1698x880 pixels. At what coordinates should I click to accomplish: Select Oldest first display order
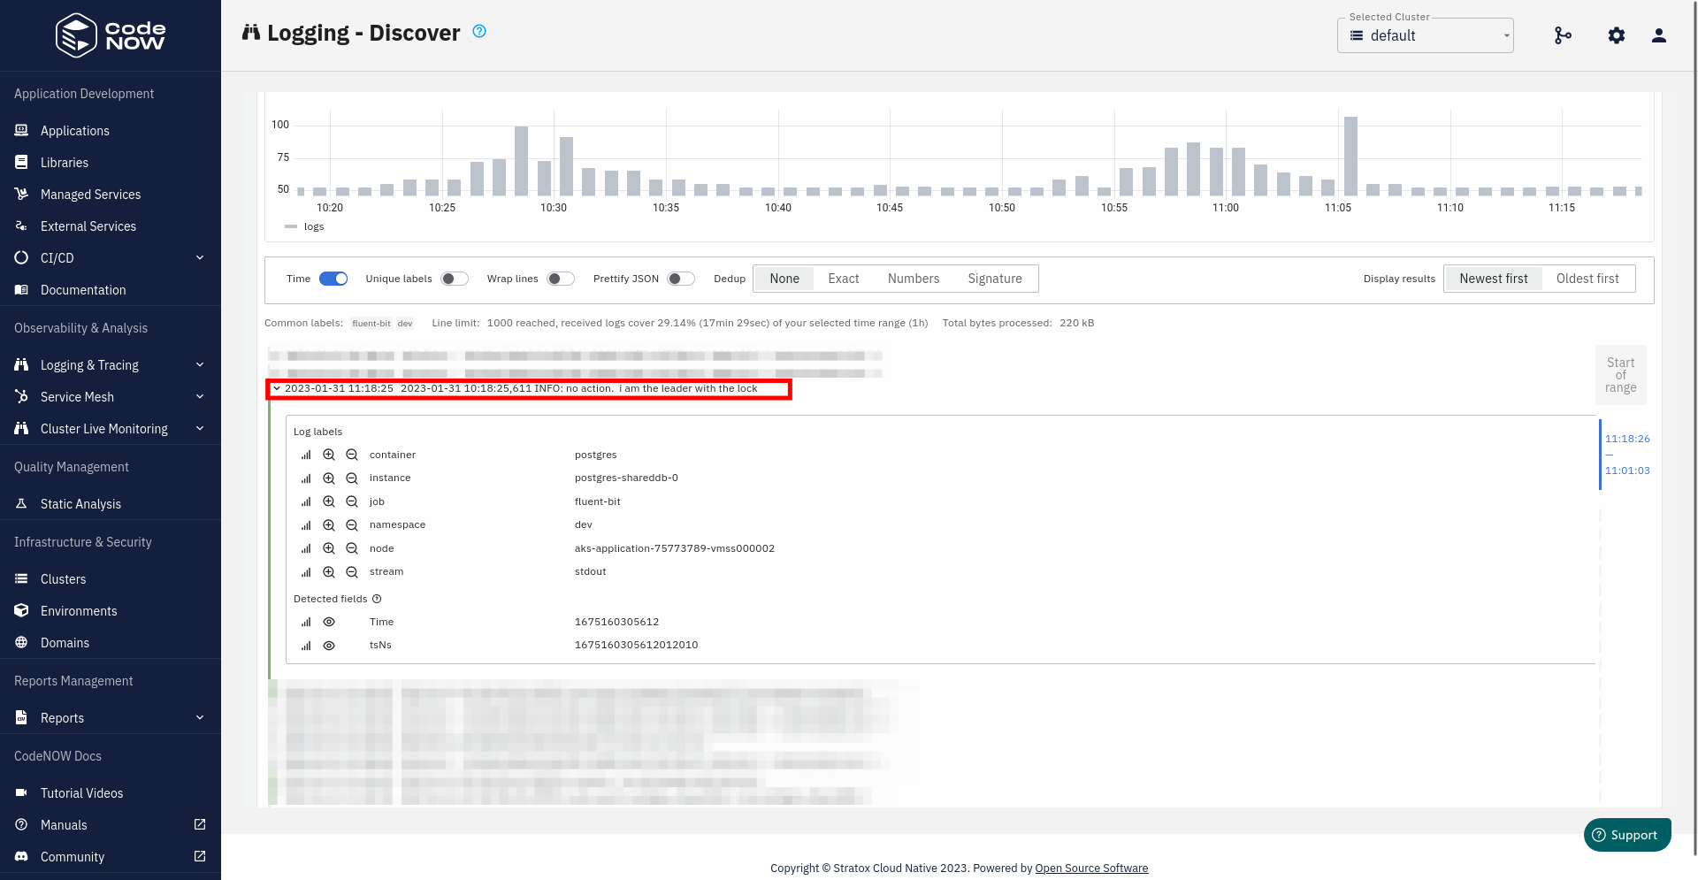[1587, 279]
